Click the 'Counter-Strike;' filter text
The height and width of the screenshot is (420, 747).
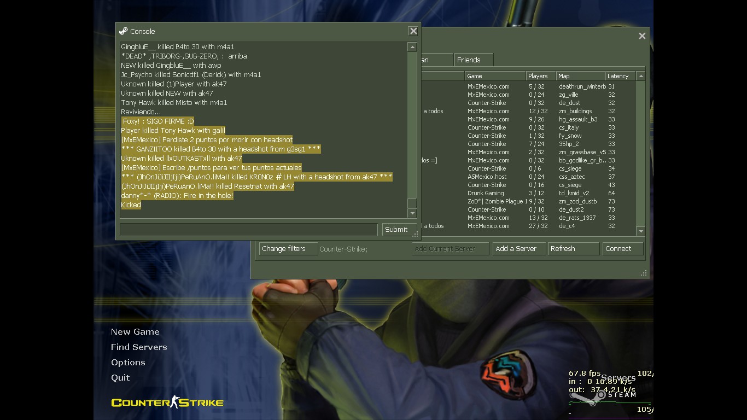[x=343, y=249]
